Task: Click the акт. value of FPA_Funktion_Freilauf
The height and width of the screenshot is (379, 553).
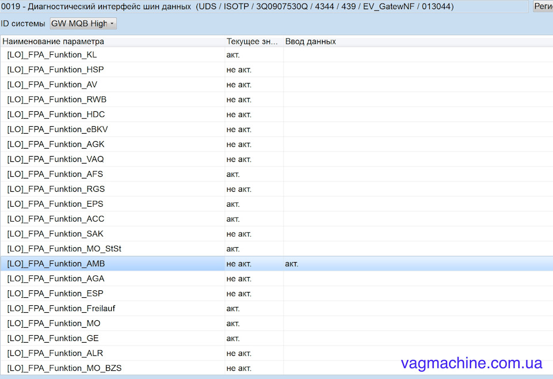Action: (x=233, y=309)
